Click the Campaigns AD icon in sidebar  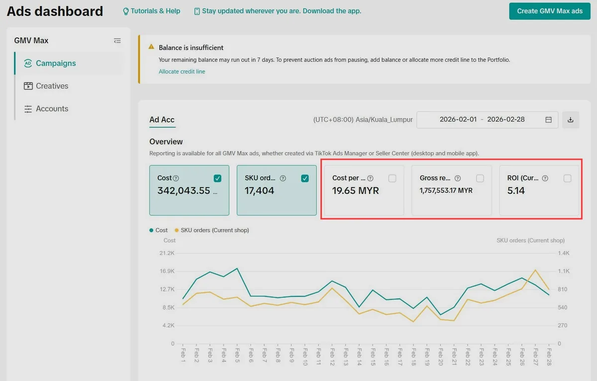[x=28, y=63]
